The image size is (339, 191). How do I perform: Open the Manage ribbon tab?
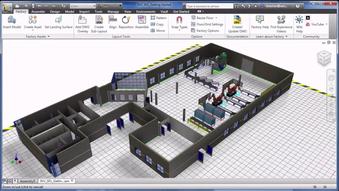(x=113, y=12)
